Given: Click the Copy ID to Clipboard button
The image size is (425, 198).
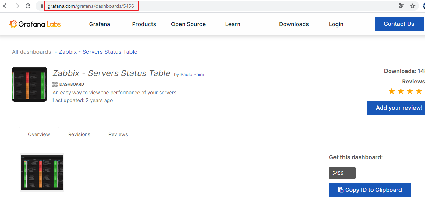Looking at the screenshot, I should pyautogui.click(x=370, y=190).
